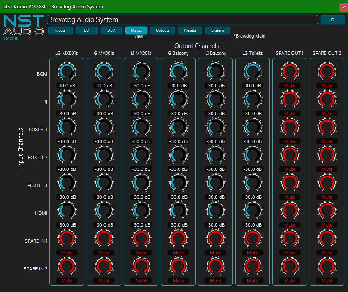Unmute HDMI to SPARE OUT 2
This screenshot has height=292, width=348.
coord(327,225)
